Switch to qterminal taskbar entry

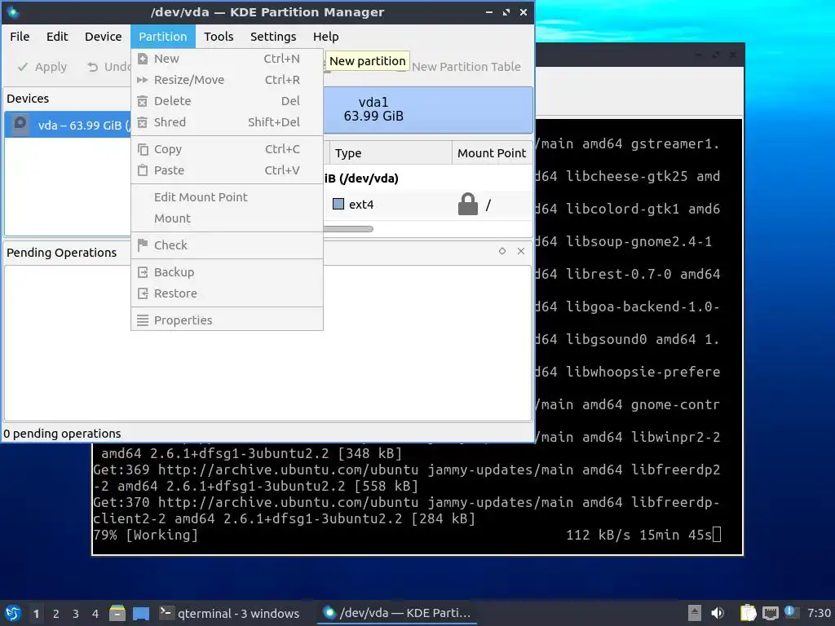click(x=230, y=613)
